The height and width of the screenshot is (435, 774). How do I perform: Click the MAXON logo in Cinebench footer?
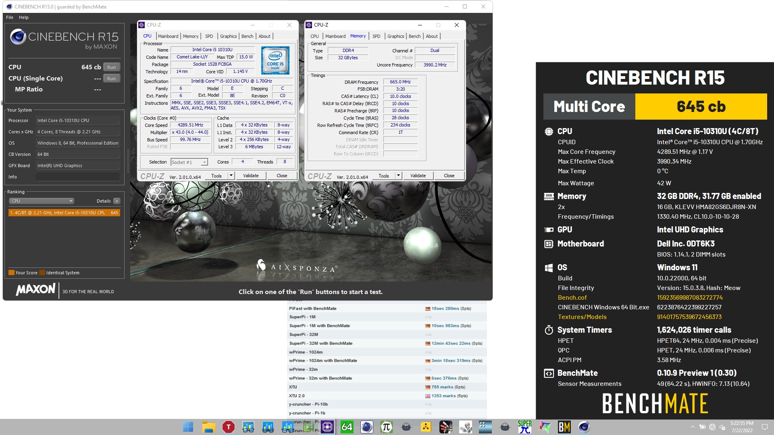[35, 289]
